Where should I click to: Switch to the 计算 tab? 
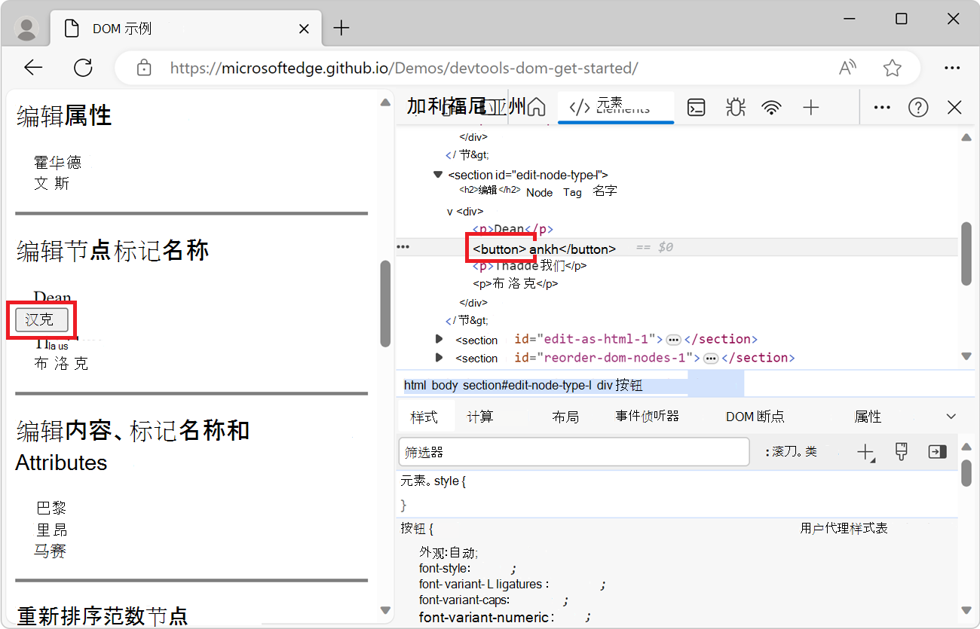(479, 417)
